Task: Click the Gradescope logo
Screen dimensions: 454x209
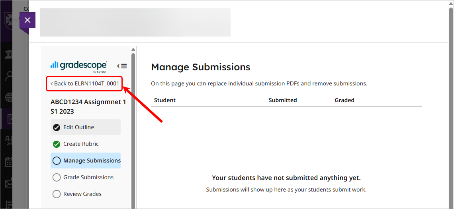Action: point(78,66)
